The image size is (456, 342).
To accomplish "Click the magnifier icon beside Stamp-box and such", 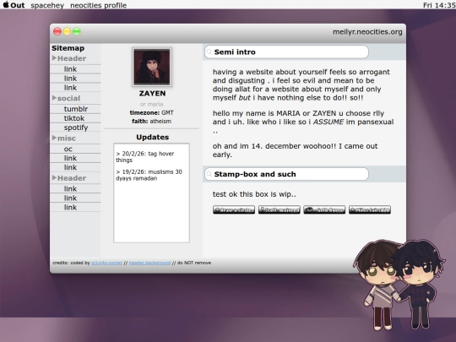I will pyautogui.click(x=209, y=174).
